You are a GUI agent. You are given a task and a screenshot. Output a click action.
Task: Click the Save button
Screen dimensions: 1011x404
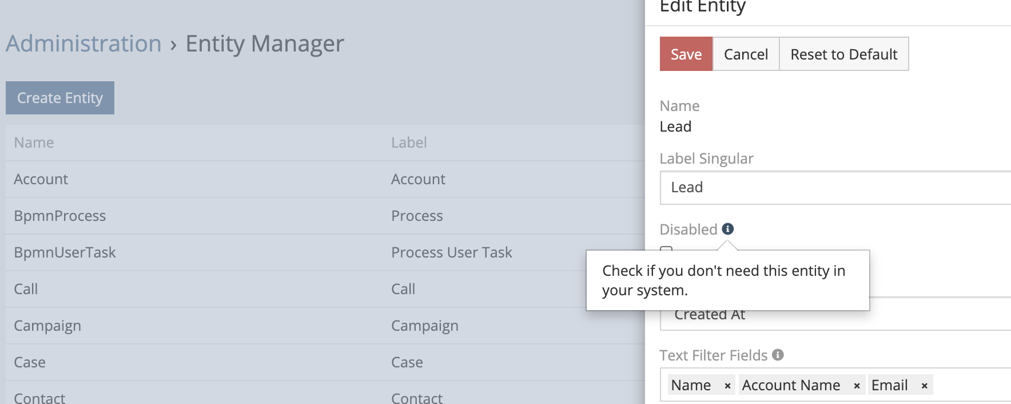(686, 54)
